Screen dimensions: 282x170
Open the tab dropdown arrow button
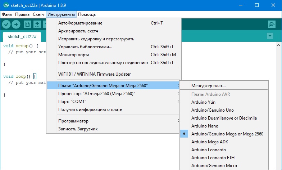pyautogui.click(x=270, y=36)
